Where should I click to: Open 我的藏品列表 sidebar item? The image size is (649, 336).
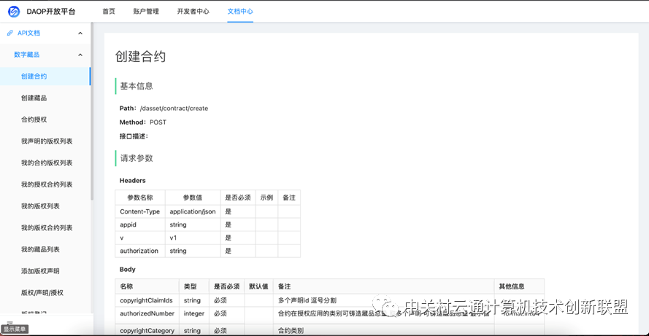[40, 249]
